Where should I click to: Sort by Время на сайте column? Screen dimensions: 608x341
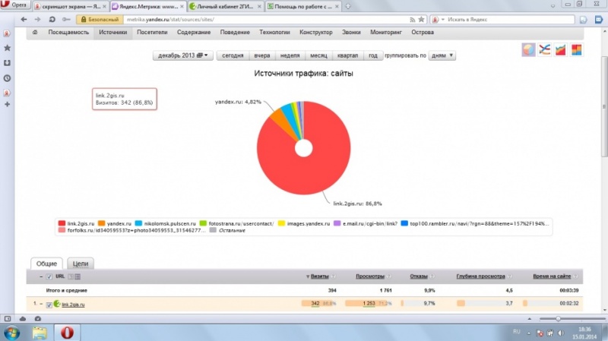click(552, 276)
